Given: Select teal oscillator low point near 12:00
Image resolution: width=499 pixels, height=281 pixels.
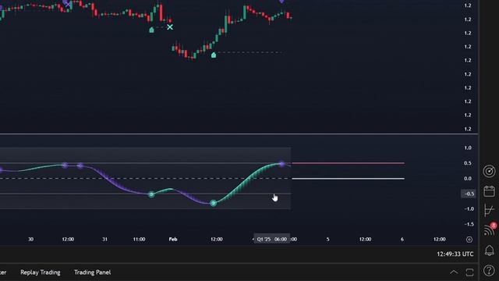Looking at the screenshot, I should [x=214, y=203].
